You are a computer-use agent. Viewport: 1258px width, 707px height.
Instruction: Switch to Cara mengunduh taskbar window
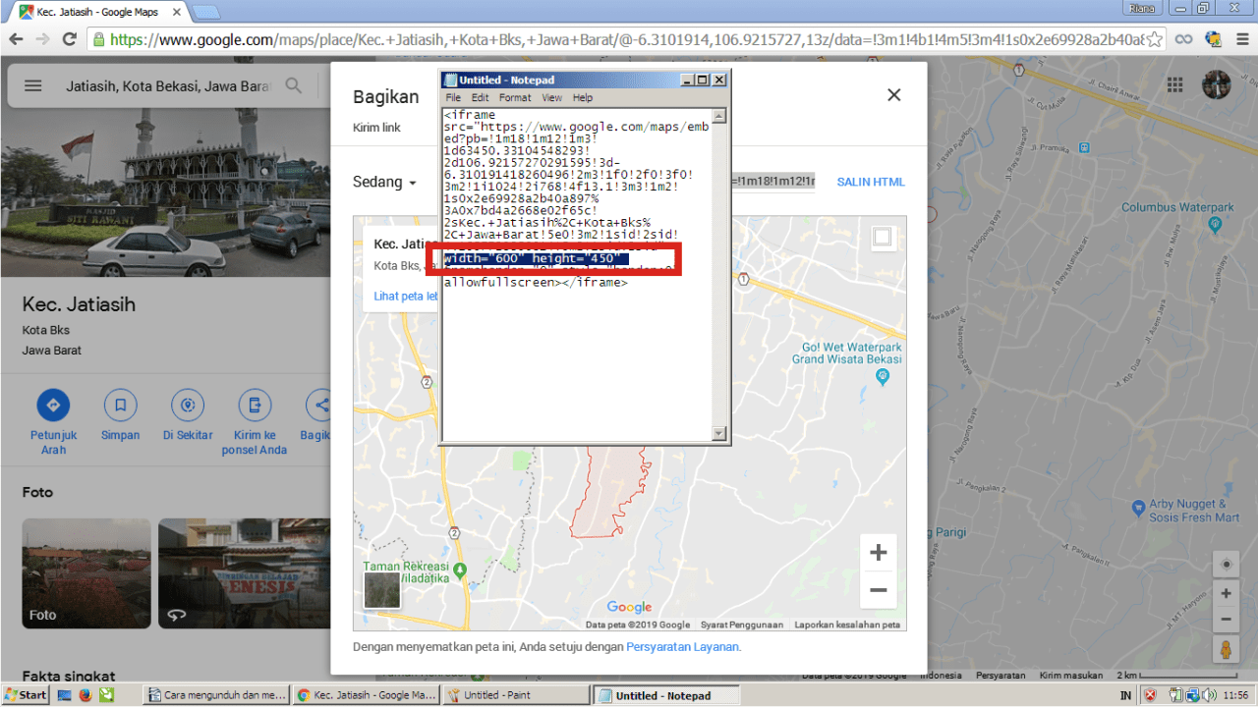pyautogui.click(x=217, y=695)
